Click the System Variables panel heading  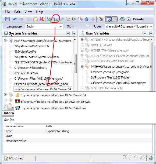click(23, 33)
